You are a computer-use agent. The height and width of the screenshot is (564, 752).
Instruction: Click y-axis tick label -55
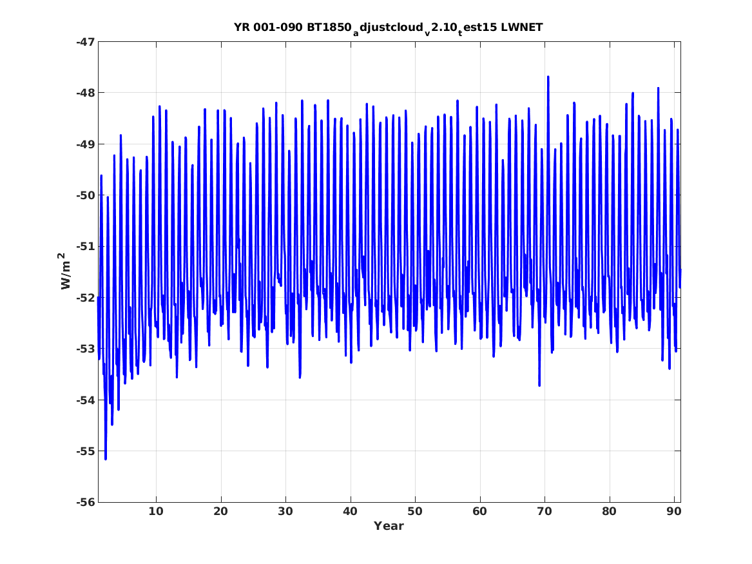point(85,451)
